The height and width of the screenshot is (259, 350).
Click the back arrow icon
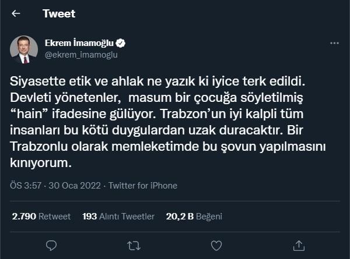click(x=16, y=14)
